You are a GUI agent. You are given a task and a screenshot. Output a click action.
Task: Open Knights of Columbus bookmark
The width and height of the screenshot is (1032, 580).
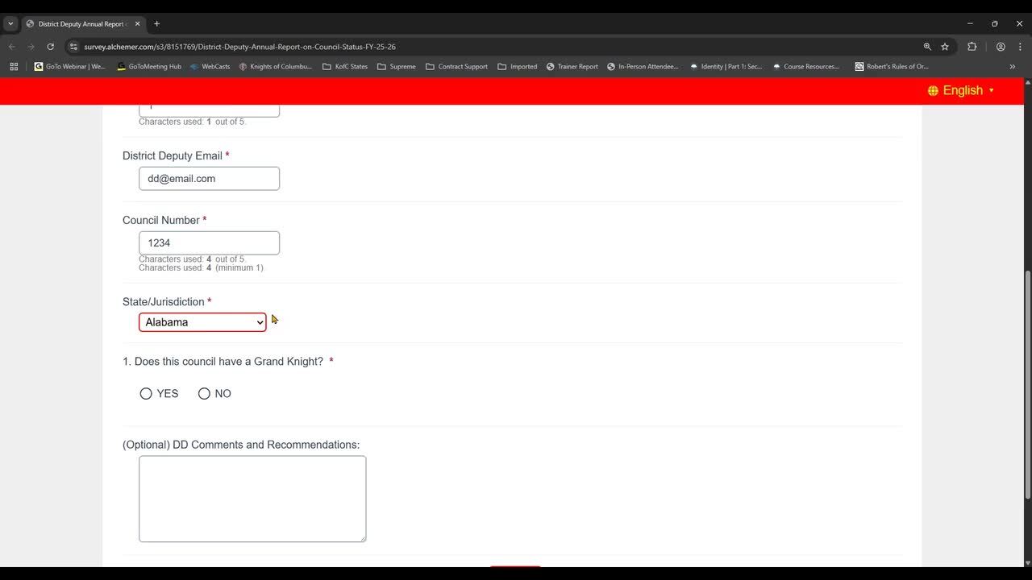click(276, 67)
